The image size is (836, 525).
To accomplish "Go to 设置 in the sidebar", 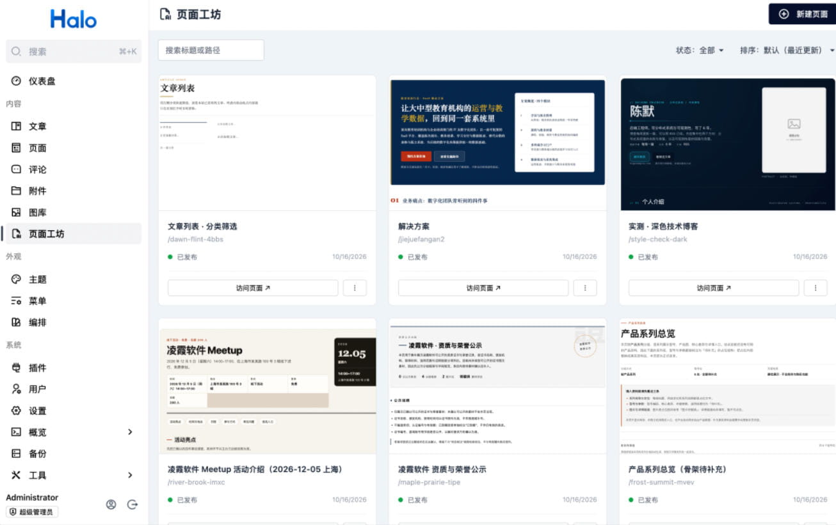I will (74, 411).
